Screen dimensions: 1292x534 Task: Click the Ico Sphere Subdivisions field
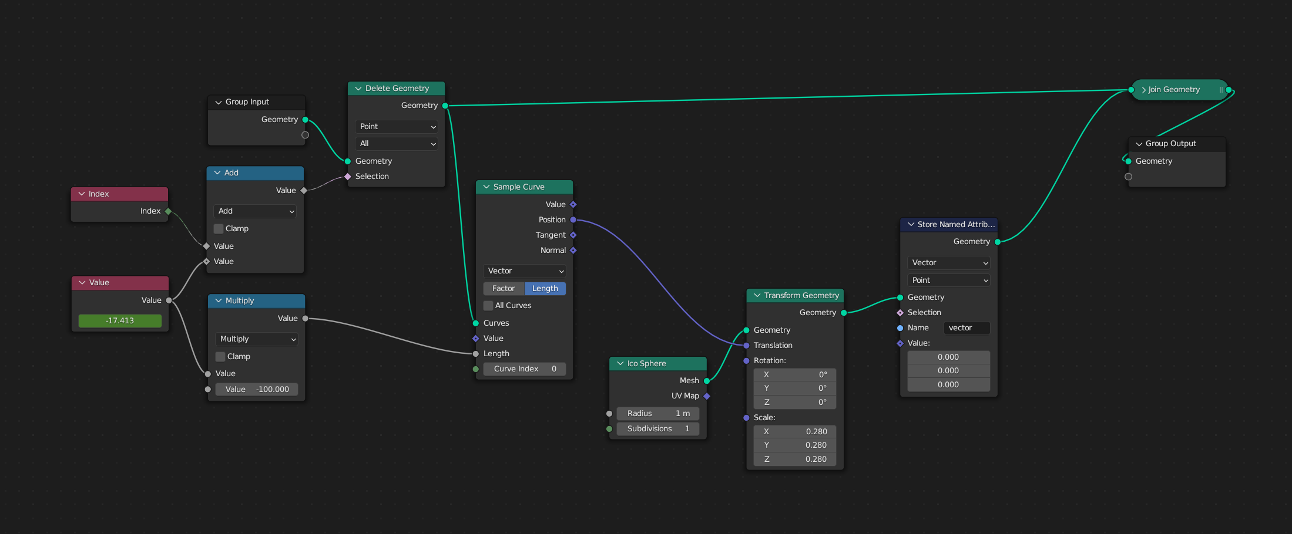(x=658, y=429)
